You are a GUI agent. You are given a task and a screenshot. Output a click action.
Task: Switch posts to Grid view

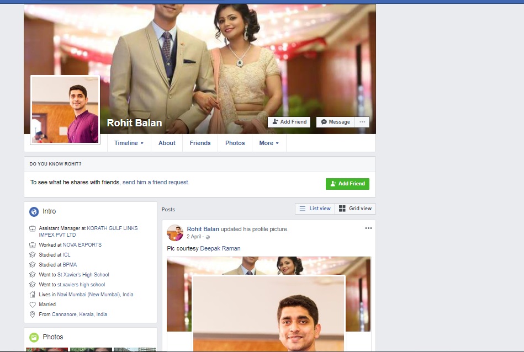[x=355, y=209]
